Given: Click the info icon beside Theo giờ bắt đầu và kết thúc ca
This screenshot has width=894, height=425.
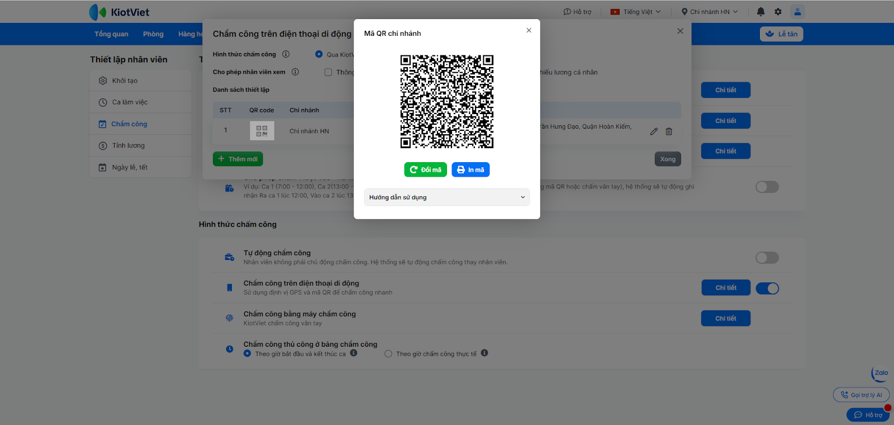Looking at the screenshot, I should coord(354,353).
